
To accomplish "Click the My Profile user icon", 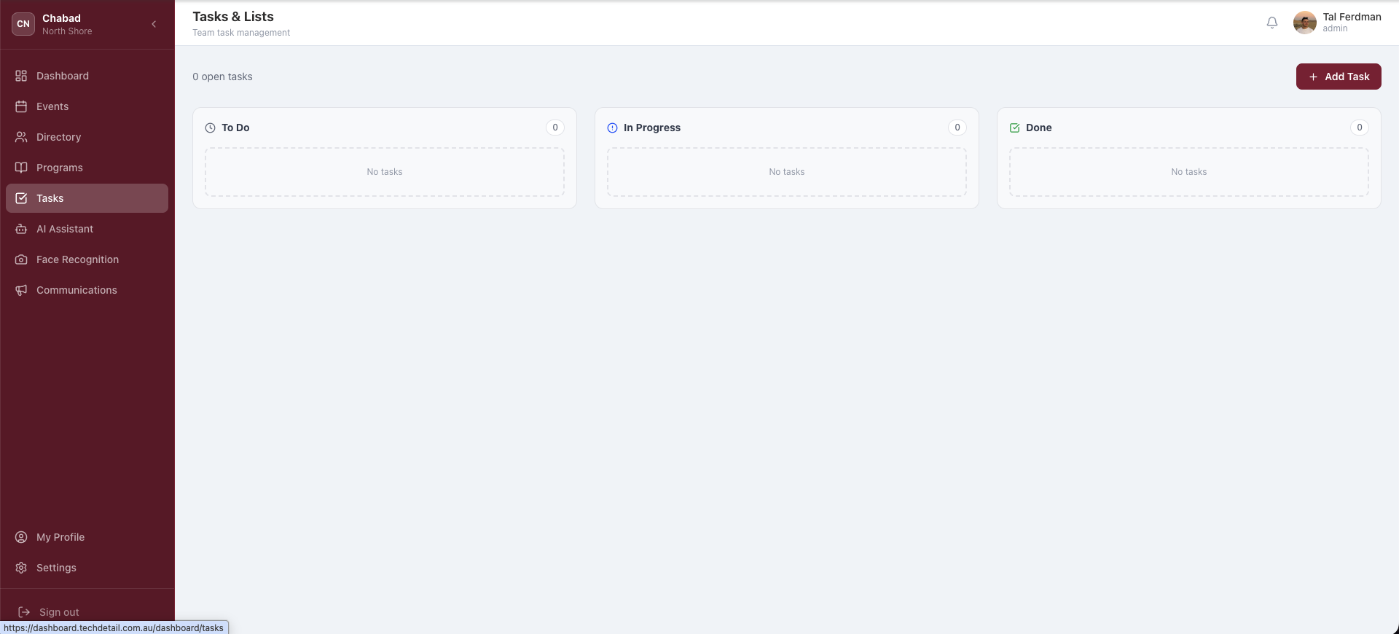I will pyautogui.click(x=21, y=537).
